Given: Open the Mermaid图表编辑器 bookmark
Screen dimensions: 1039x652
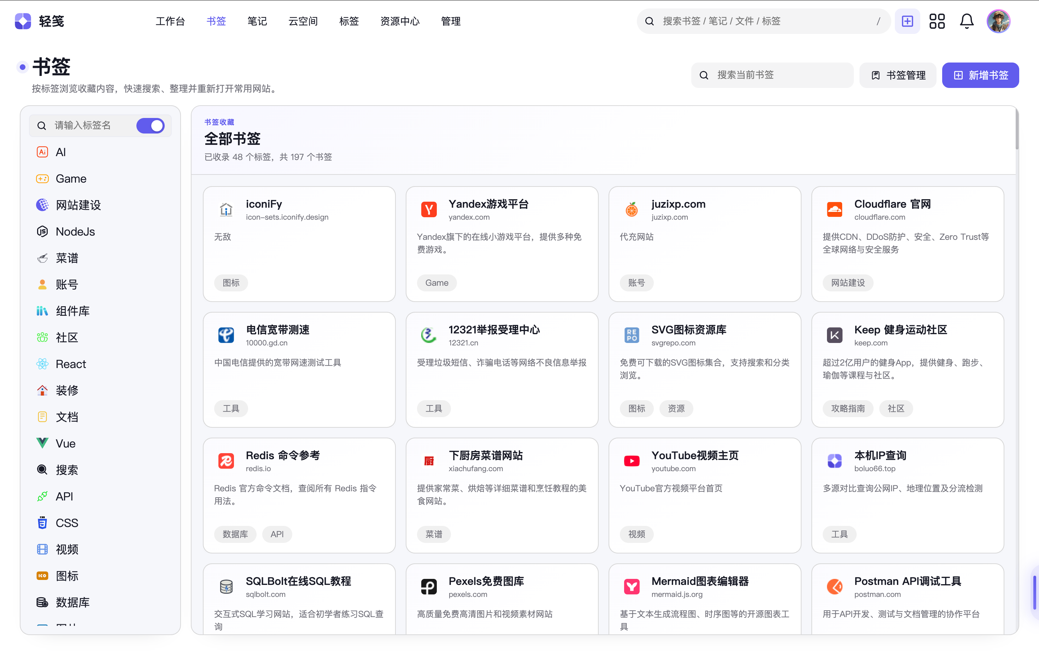Looking at the screenshot, I should [x=705, y=599].
